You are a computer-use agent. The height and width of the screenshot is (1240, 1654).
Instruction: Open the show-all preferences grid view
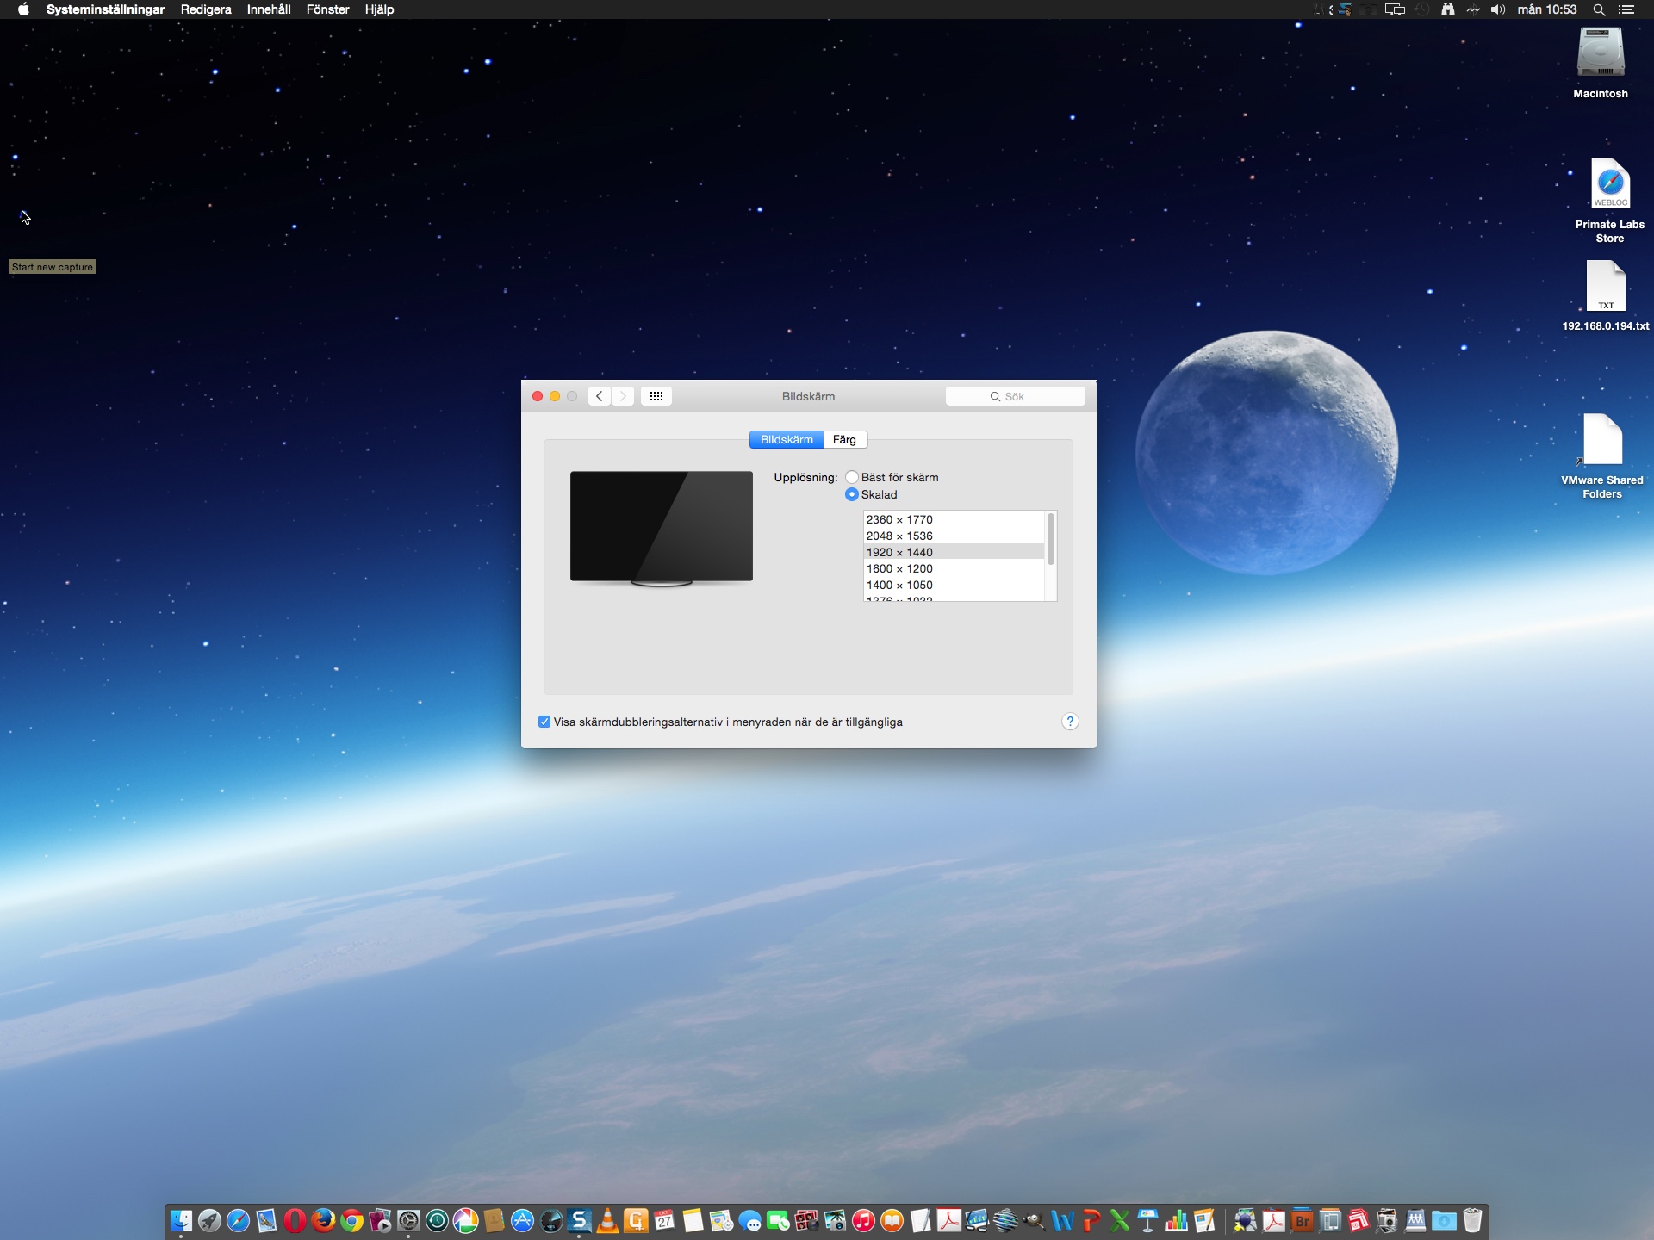pos(656,396)
